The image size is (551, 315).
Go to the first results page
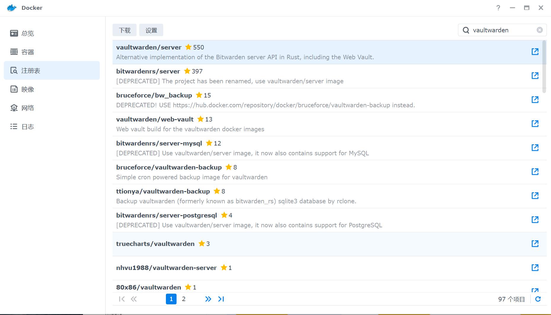pos(122,299)
